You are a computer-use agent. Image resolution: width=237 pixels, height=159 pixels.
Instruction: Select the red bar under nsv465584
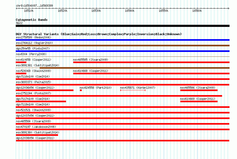click(x=122, y=124)
